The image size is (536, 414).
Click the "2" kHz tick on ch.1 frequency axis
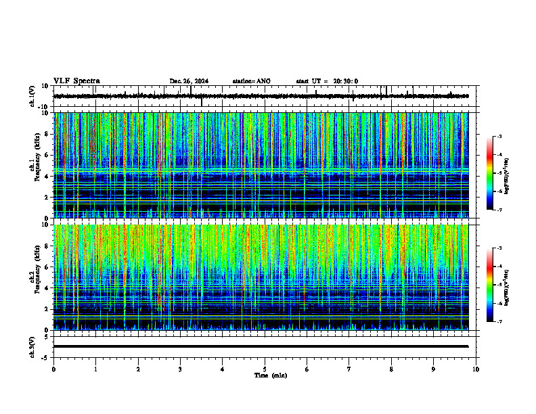(x=47, y=198)
